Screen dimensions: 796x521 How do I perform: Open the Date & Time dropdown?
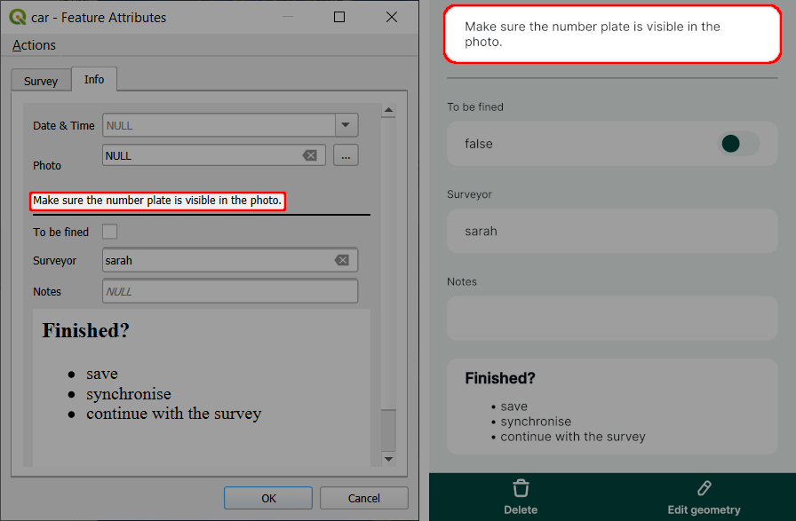[x=346, y=125]
